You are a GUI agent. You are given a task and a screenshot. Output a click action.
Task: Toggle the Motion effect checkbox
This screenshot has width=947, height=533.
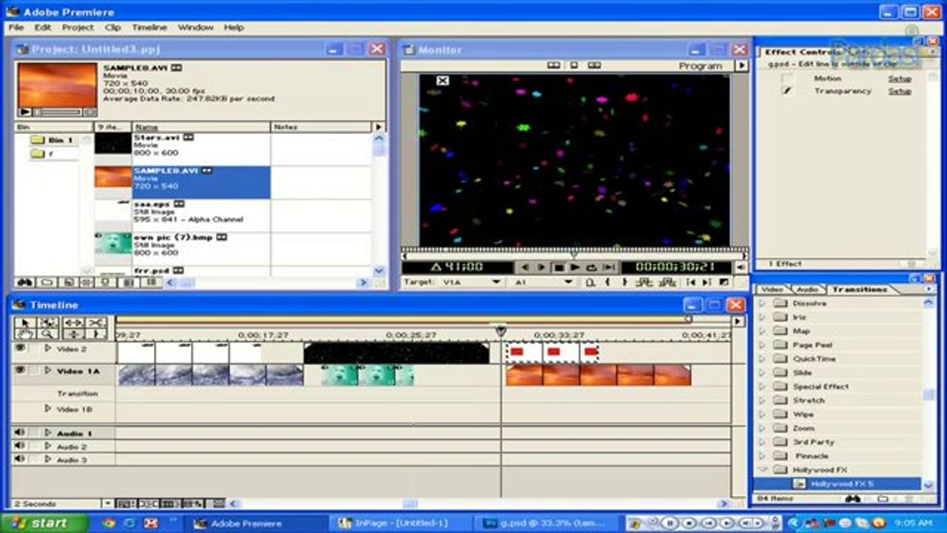pos(788,78)
